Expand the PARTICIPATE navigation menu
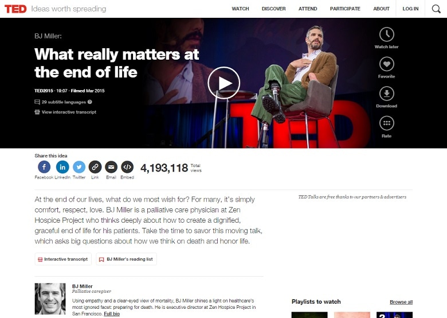This screenshot has height=318, width=447. [x=345, y=9]
